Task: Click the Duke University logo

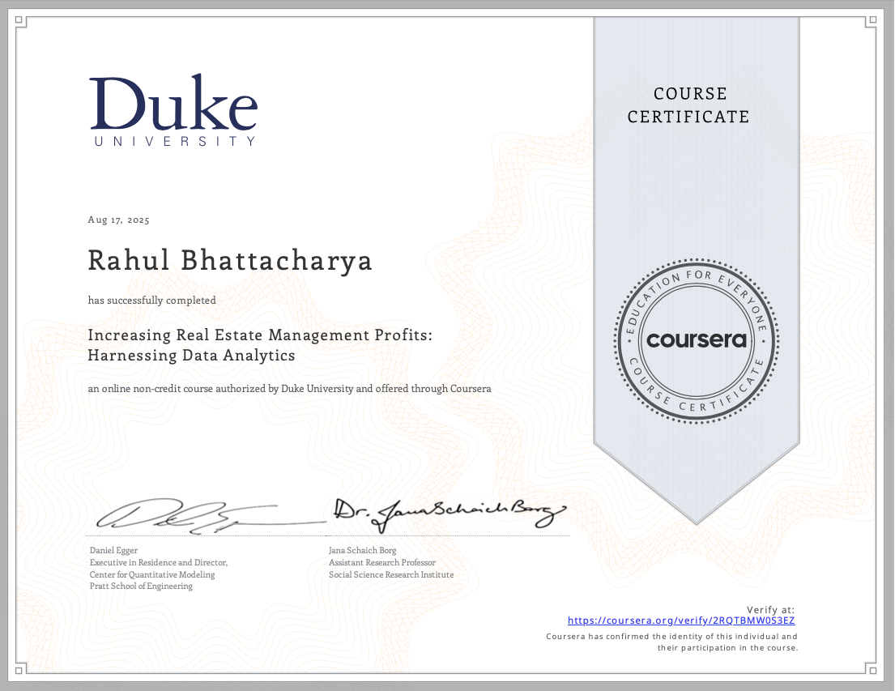Action: pos(173,110)
